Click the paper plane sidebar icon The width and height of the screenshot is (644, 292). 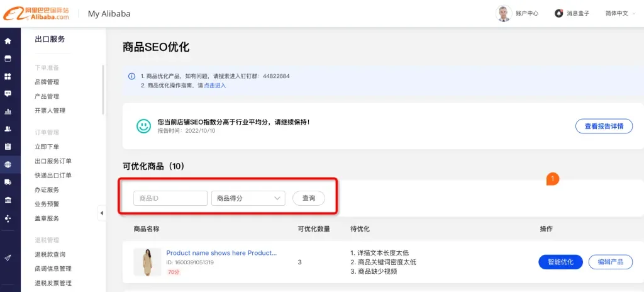click(x=8, y=257)
